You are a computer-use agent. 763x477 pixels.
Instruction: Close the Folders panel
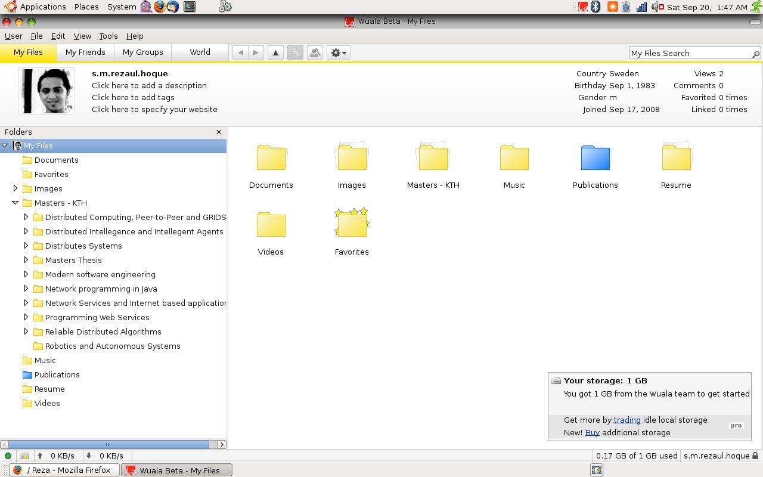point(219,132)
